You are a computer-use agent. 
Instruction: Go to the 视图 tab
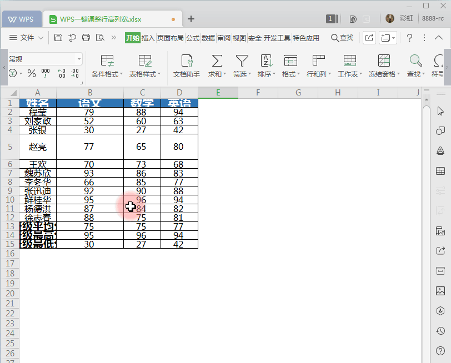(x=239, y=38)
